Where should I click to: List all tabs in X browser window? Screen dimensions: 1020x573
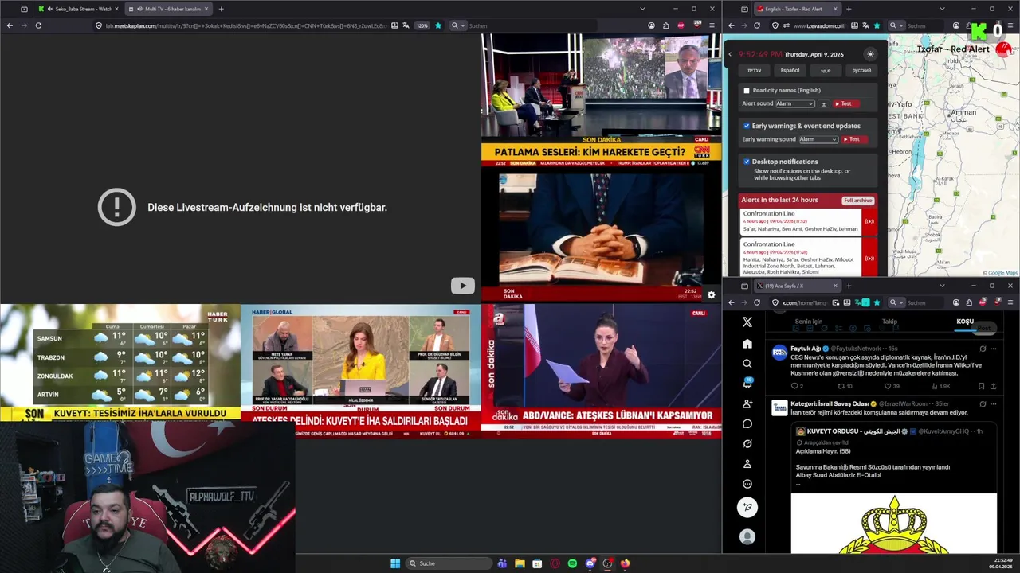tap(942, 286)
